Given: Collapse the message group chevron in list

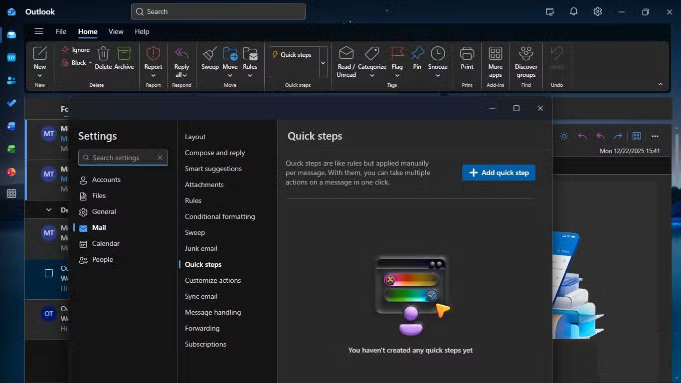Looking at the screenshot, I should pyautogui.click(x=49, y=210).
